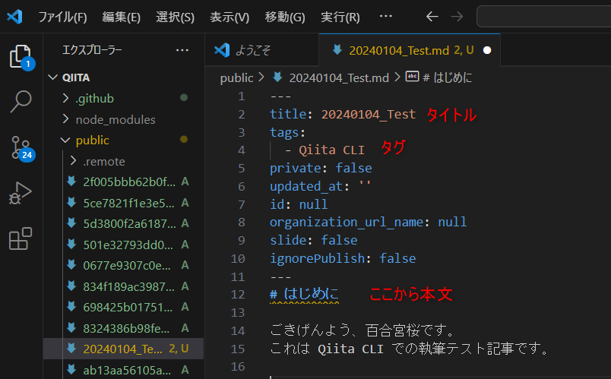Open file 8324386b98fe... in explorer

pos(123,328)
